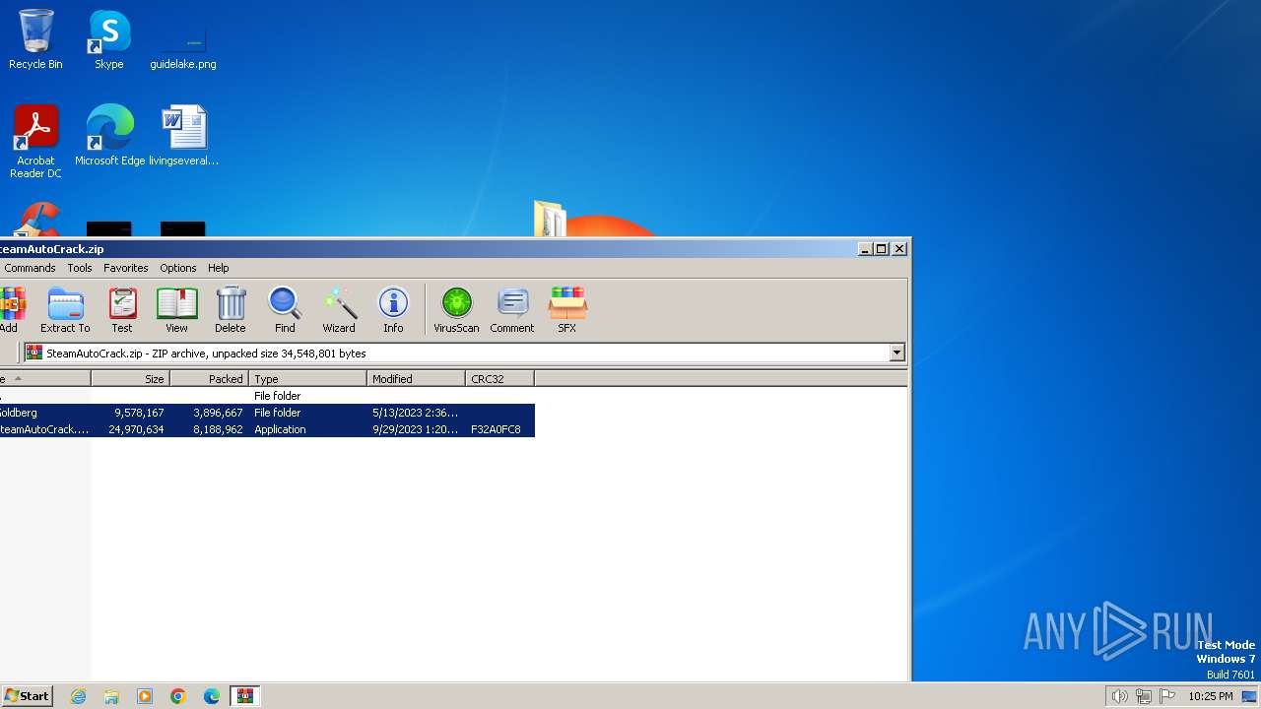Open the Skype desktop shortcut
Screen dimensions: 1261x709
coord(109,39)
